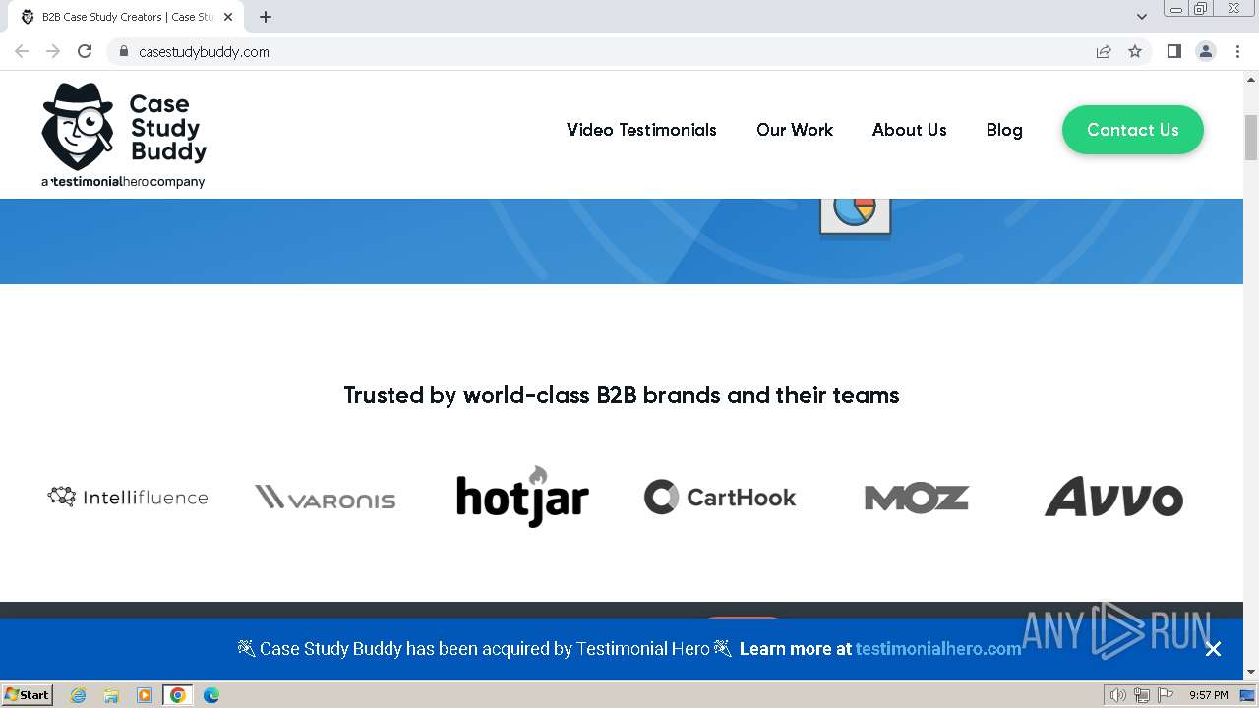Open the Chrome profile avatar

(x=1206, y=51)
